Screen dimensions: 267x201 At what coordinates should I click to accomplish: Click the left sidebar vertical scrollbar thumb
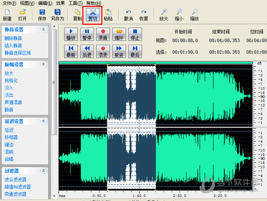click(x=54, y=82)
